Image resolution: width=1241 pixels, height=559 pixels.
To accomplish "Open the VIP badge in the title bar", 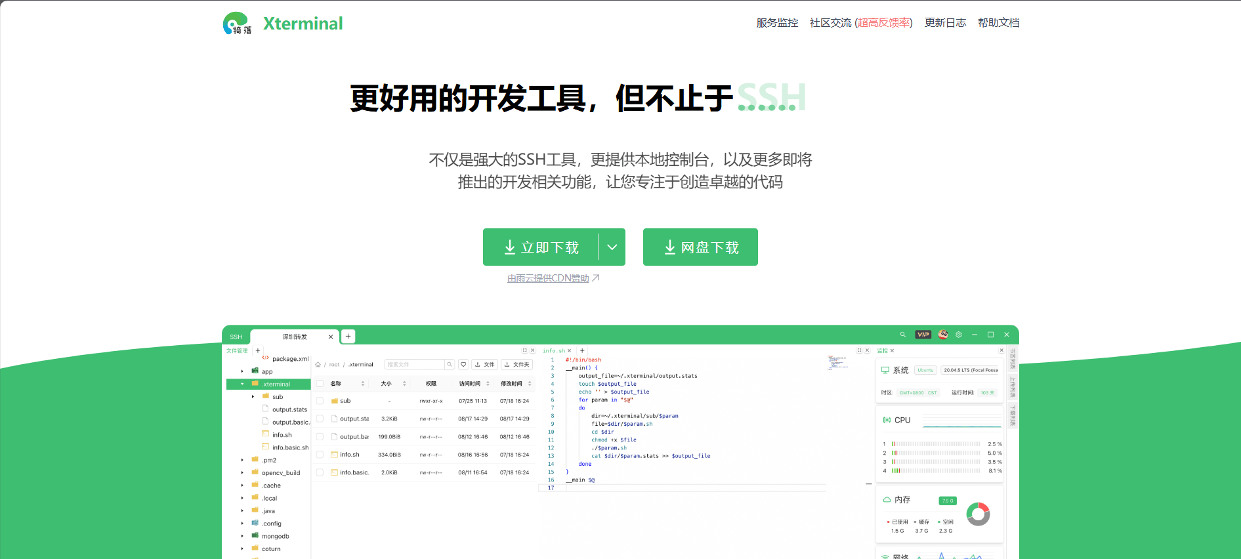I will click(923, 335).
